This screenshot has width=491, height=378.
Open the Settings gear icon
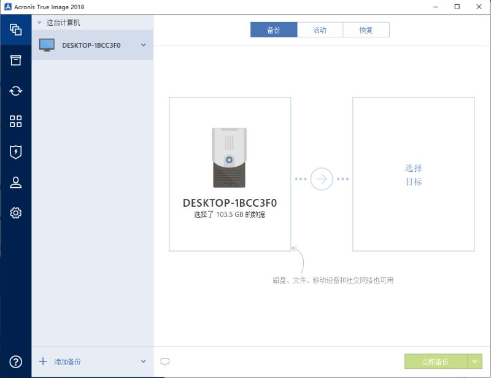tap(16, 213)
